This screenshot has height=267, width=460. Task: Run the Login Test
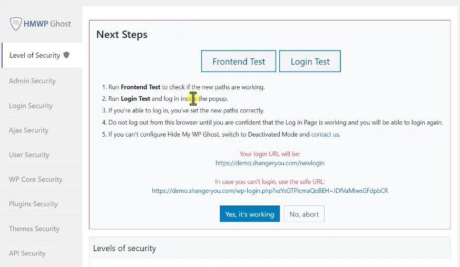point(310,61)
